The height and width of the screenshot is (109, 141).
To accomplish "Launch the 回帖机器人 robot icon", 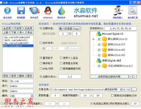I will [118, 11].
